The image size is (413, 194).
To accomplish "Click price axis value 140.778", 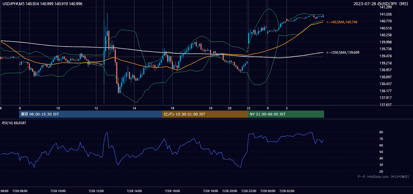I will (386, 21).
